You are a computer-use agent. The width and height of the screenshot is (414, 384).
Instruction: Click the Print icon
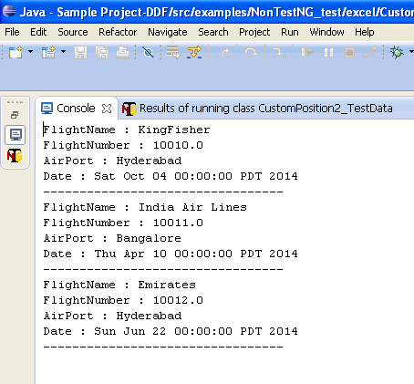point(122,52)
